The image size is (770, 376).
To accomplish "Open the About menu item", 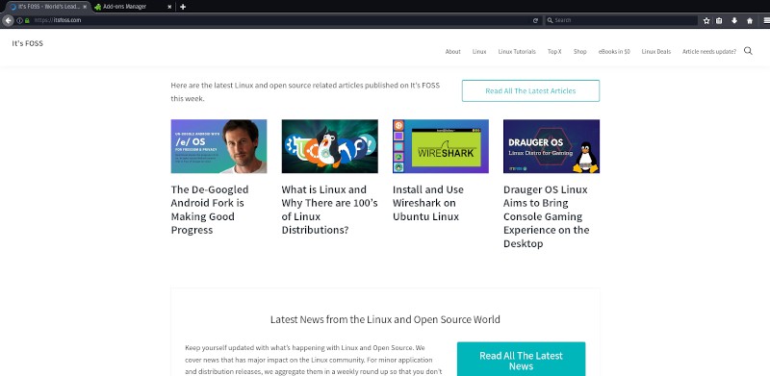I will (x=452, y=52).
